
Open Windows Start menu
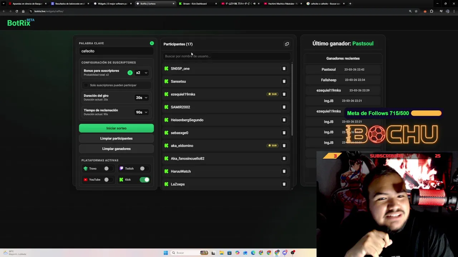[x=166, y=253]
